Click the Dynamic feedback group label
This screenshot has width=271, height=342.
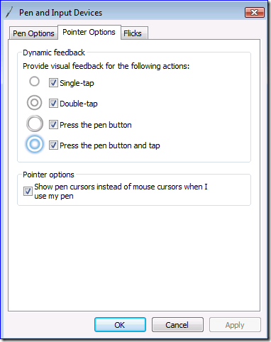pos(54,53)
